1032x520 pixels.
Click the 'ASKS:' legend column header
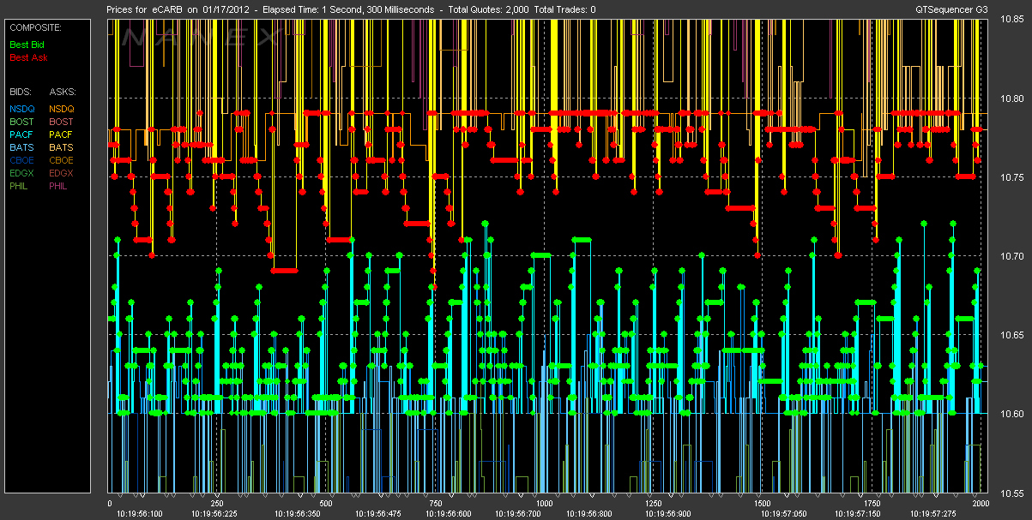tap(63, 90)
